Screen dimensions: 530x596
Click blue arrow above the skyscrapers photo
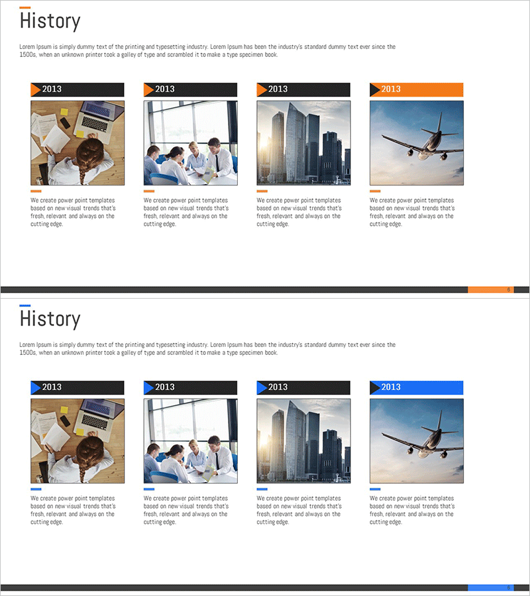(x=262, y=387)
